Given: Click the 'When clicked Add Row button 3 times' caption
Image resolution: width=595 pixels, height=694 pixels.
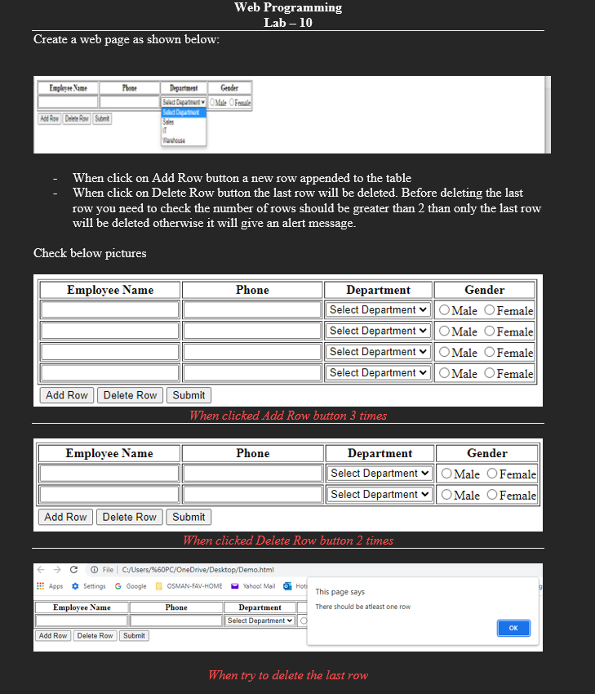Looking at the screenshot, I should [288, 416].
